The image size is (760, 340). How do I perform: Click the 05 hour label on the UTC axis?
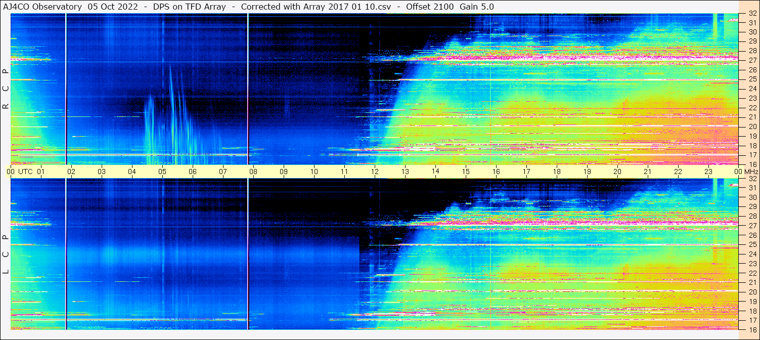coord(162,172)
